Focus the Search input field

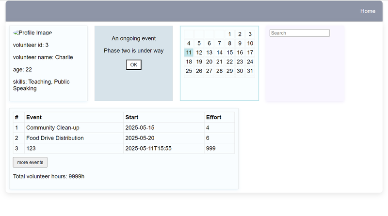(299, 33)
